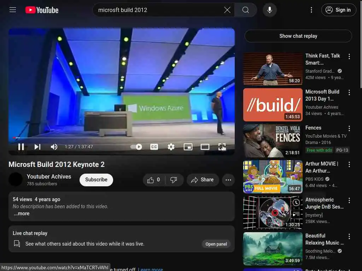Sign in to YouTube account
This screenshot has height=271, width=362.
(338, 10)
